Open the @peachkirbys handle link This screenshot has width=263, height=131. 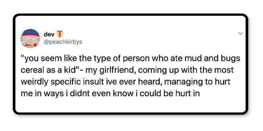(x=63, y=42)
